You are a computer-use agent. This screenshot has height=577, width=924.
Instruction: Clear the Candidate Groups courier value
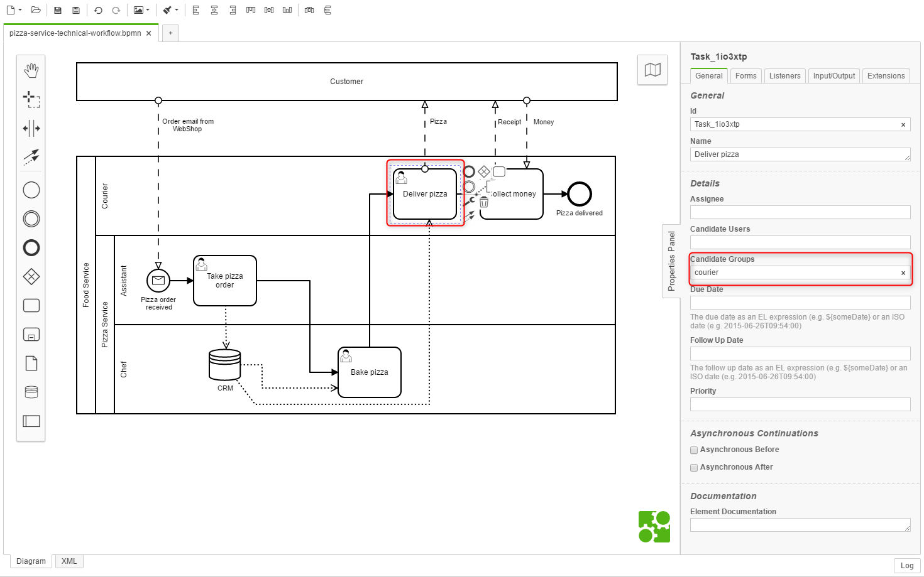point(903,273)
